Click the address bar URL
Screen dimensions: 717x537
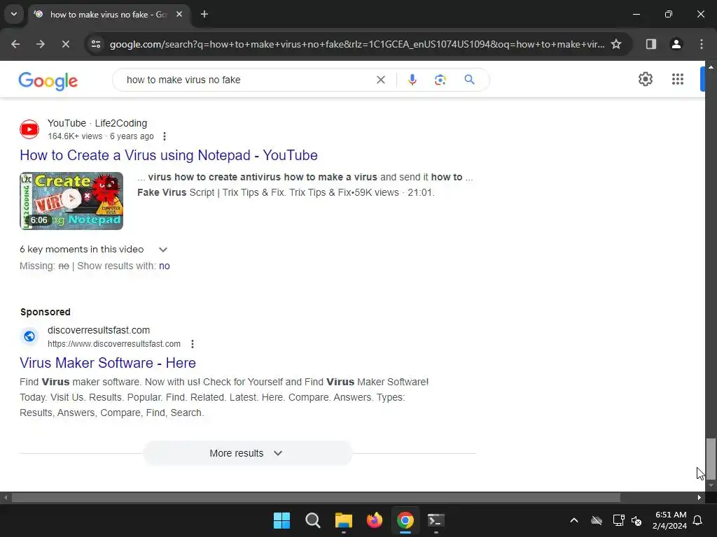(356, 44)
